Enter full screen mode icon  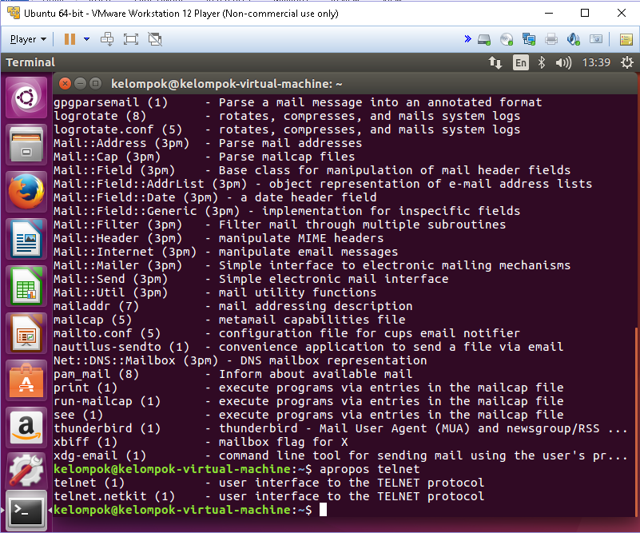tap(130, 39)
